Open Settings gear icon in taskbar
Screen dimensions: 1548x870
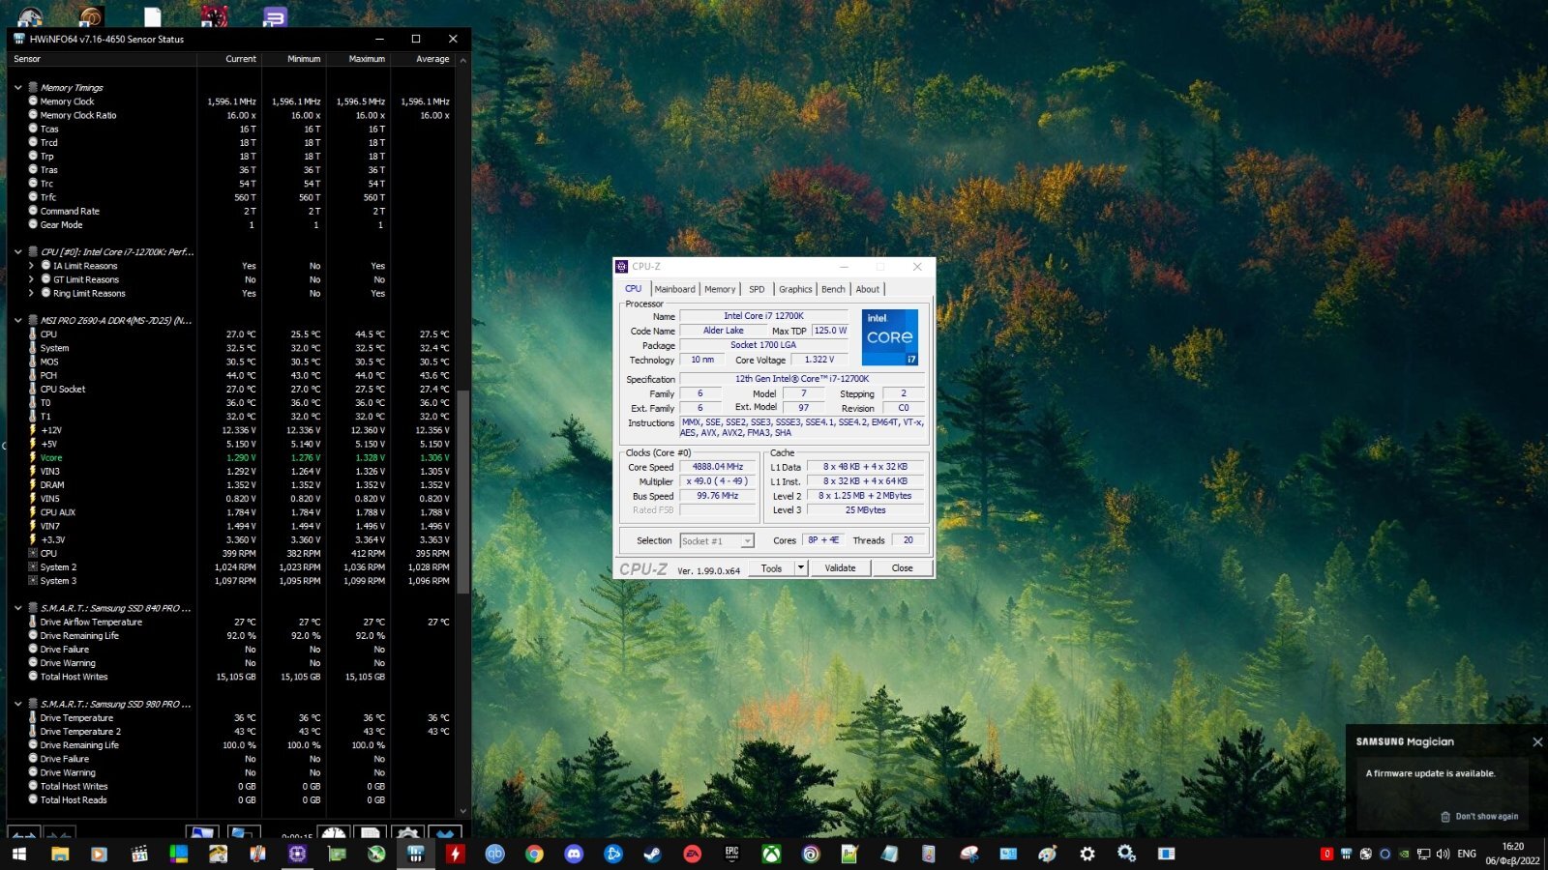pos(1087,854)
